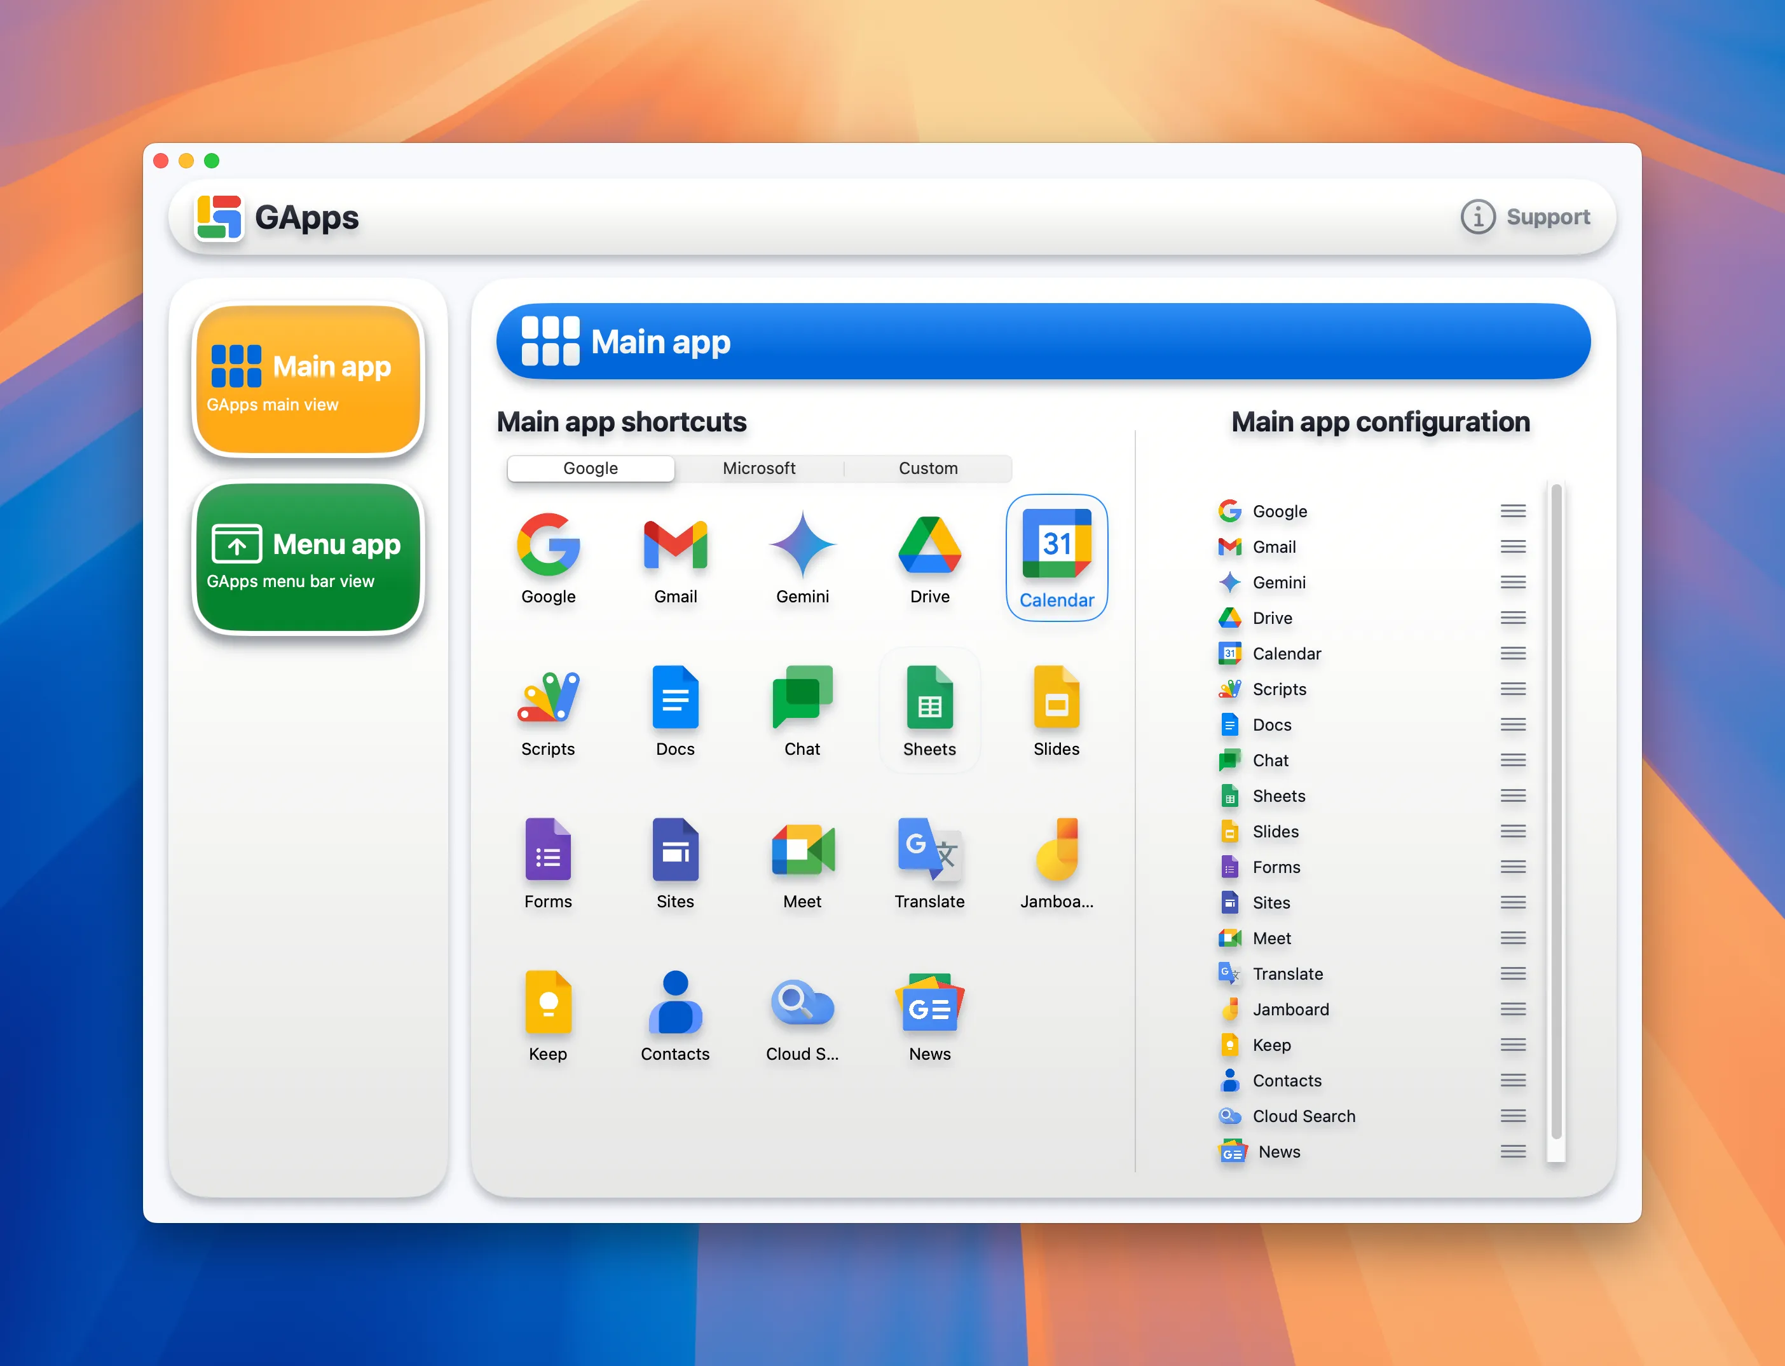
Task: Switch to the Custom shortcuts tab
Action: (927, 468)
